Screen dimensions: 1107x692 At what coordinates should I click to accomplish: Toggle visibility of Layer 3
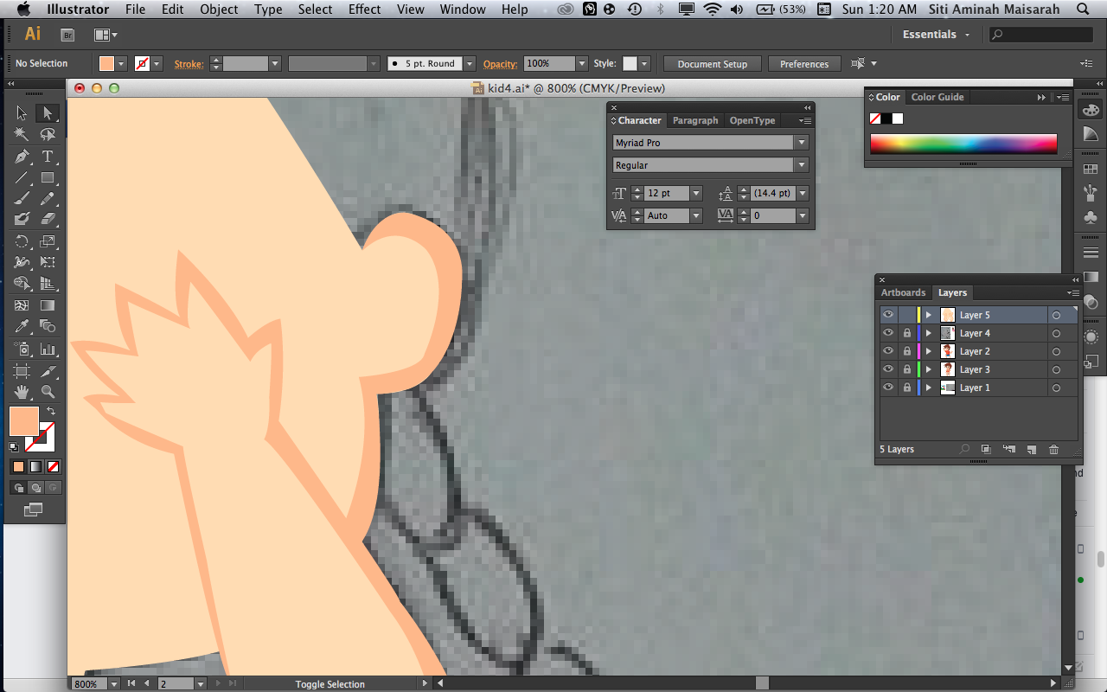[888, 369]
